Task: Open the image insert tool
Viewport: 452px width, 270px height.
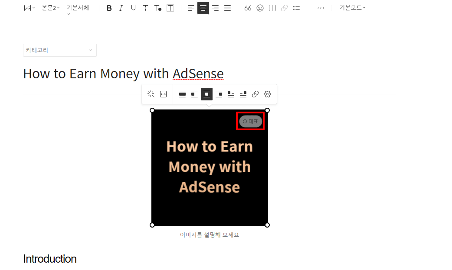Action: click(28, 8)
